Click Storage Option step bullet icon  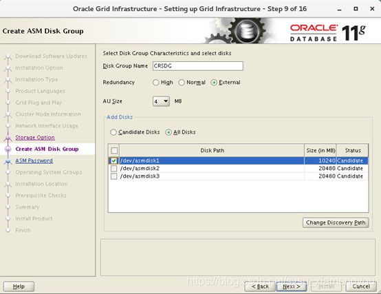coord(8,138)
